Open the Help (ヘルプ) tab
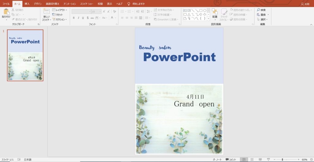Viewport: 314px width, 162px height. (x=119, y=4)
